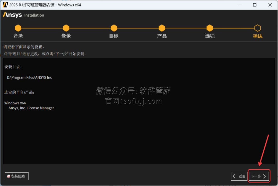Click the 目标 step hexagon

tap(114, 28)
